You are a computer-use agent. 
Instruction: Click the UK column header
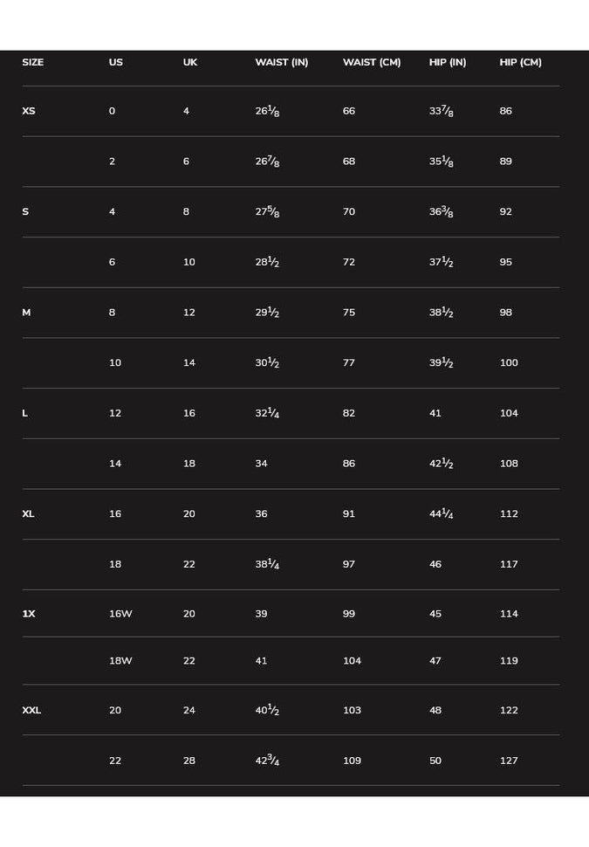(x=189, y=63)
